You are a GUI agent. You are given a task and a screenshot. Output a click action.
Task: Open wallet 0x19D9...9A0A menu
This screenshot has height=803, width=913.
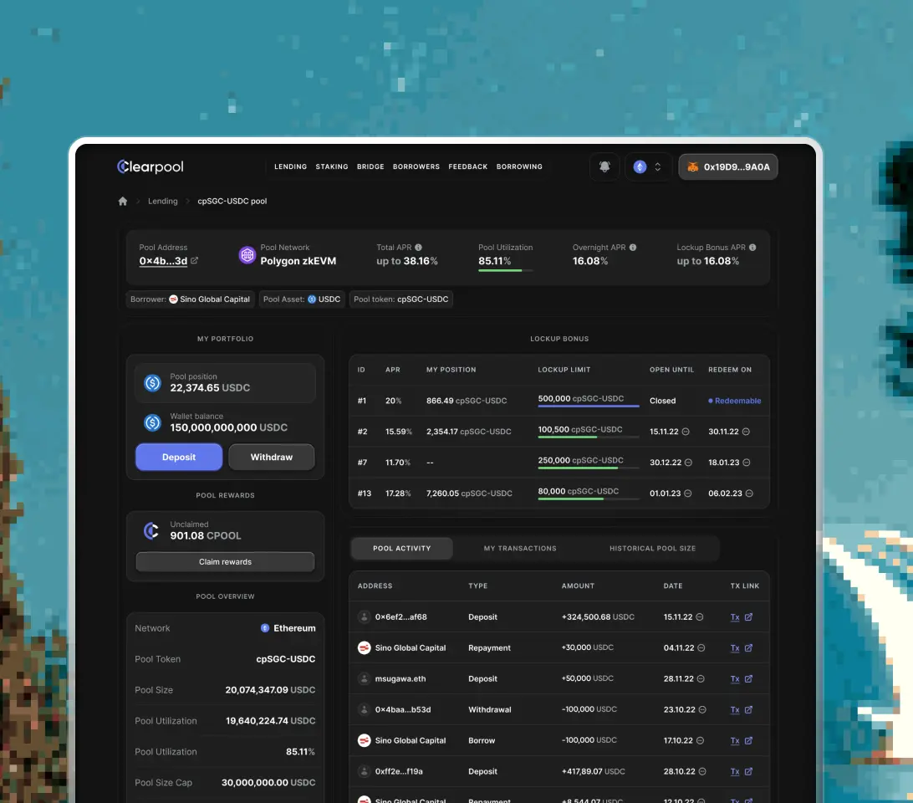tap(728, 166)
